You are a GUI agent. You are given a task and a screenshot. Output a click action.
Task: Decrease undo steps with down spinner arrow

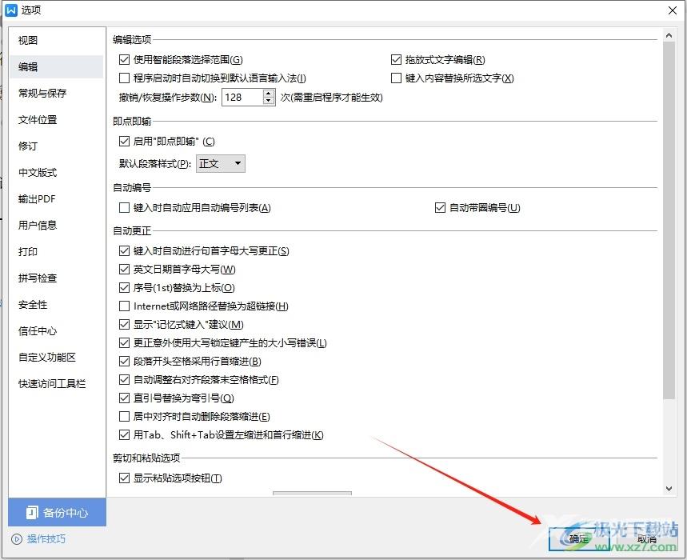[269, 102]
